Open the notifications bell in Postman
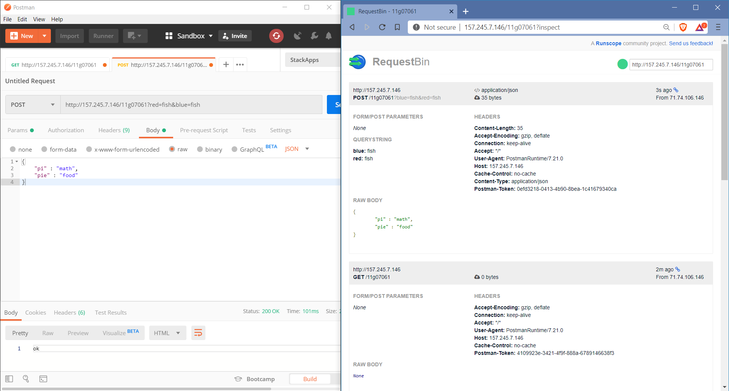The width and height of the screenshot is (729, 391). 329,36
